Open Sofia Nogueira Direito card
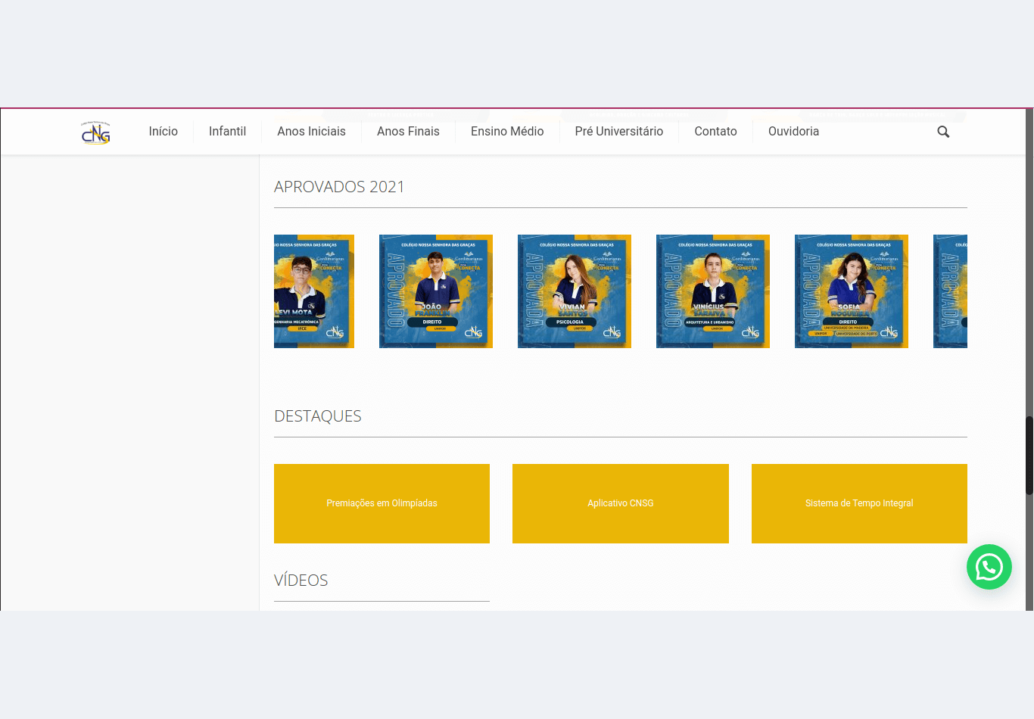This screenshot has height=719, width=1034. (852, 291)
